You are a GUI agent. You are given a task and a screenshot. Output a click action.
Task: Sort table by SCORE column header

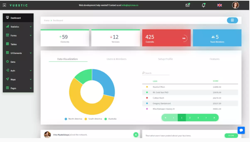click(215, 81)
